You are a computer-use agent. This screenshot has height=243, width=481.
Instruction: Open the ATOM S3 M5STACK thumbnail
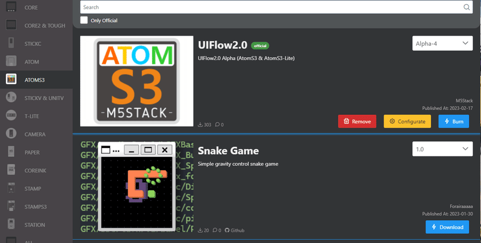click(x=137, y=81)
